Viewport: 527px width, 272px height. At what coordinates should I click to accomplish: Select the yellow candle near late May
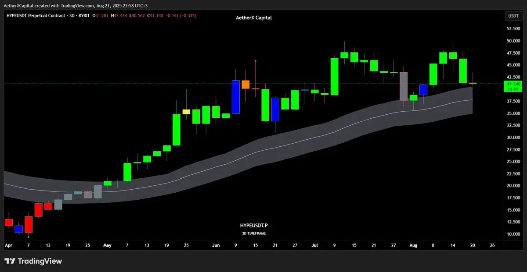click(186, 112)
